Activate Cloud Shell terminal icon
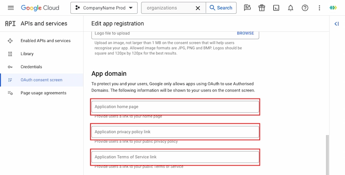The height and width of the screenshot is (175, 345). point(276,8)
